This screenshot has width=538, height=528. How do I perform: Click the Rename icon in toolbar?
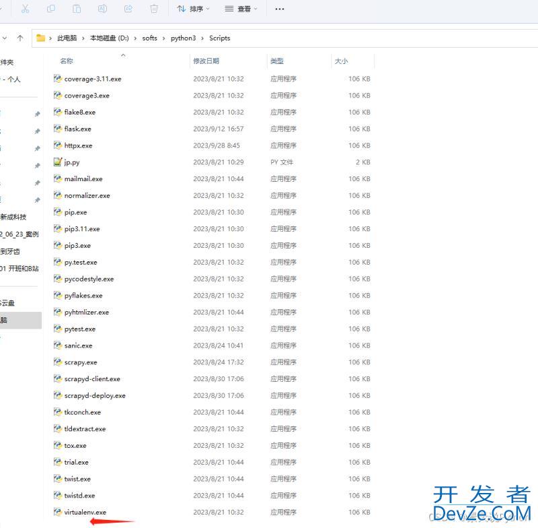point(102,9)
